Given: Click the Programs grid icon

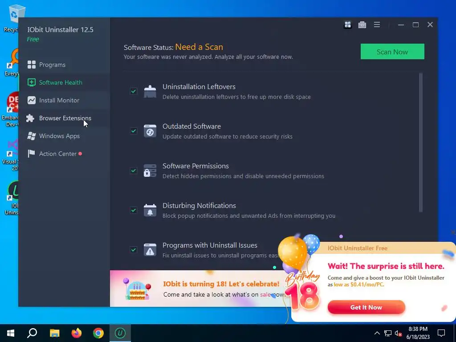Looking at the screenshot, I should pos(32,65).
